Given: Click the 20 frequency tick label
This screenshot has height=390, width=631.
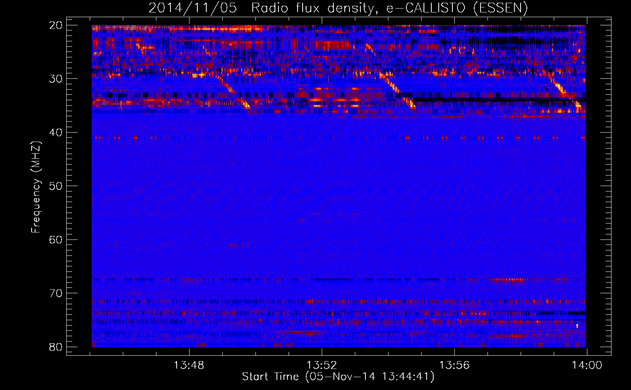Looking at the screenshot, I should [x=56, y=25].
